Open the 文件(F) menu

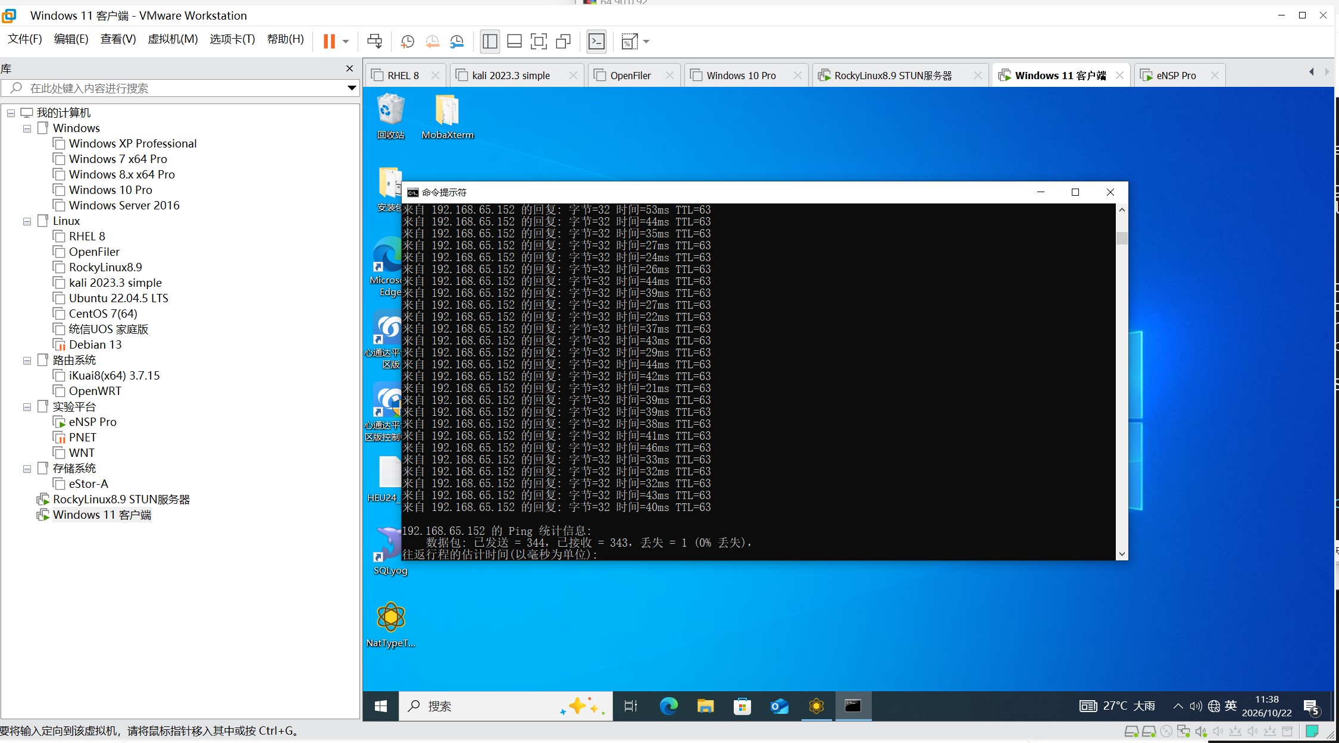click(x=25, y=39)
